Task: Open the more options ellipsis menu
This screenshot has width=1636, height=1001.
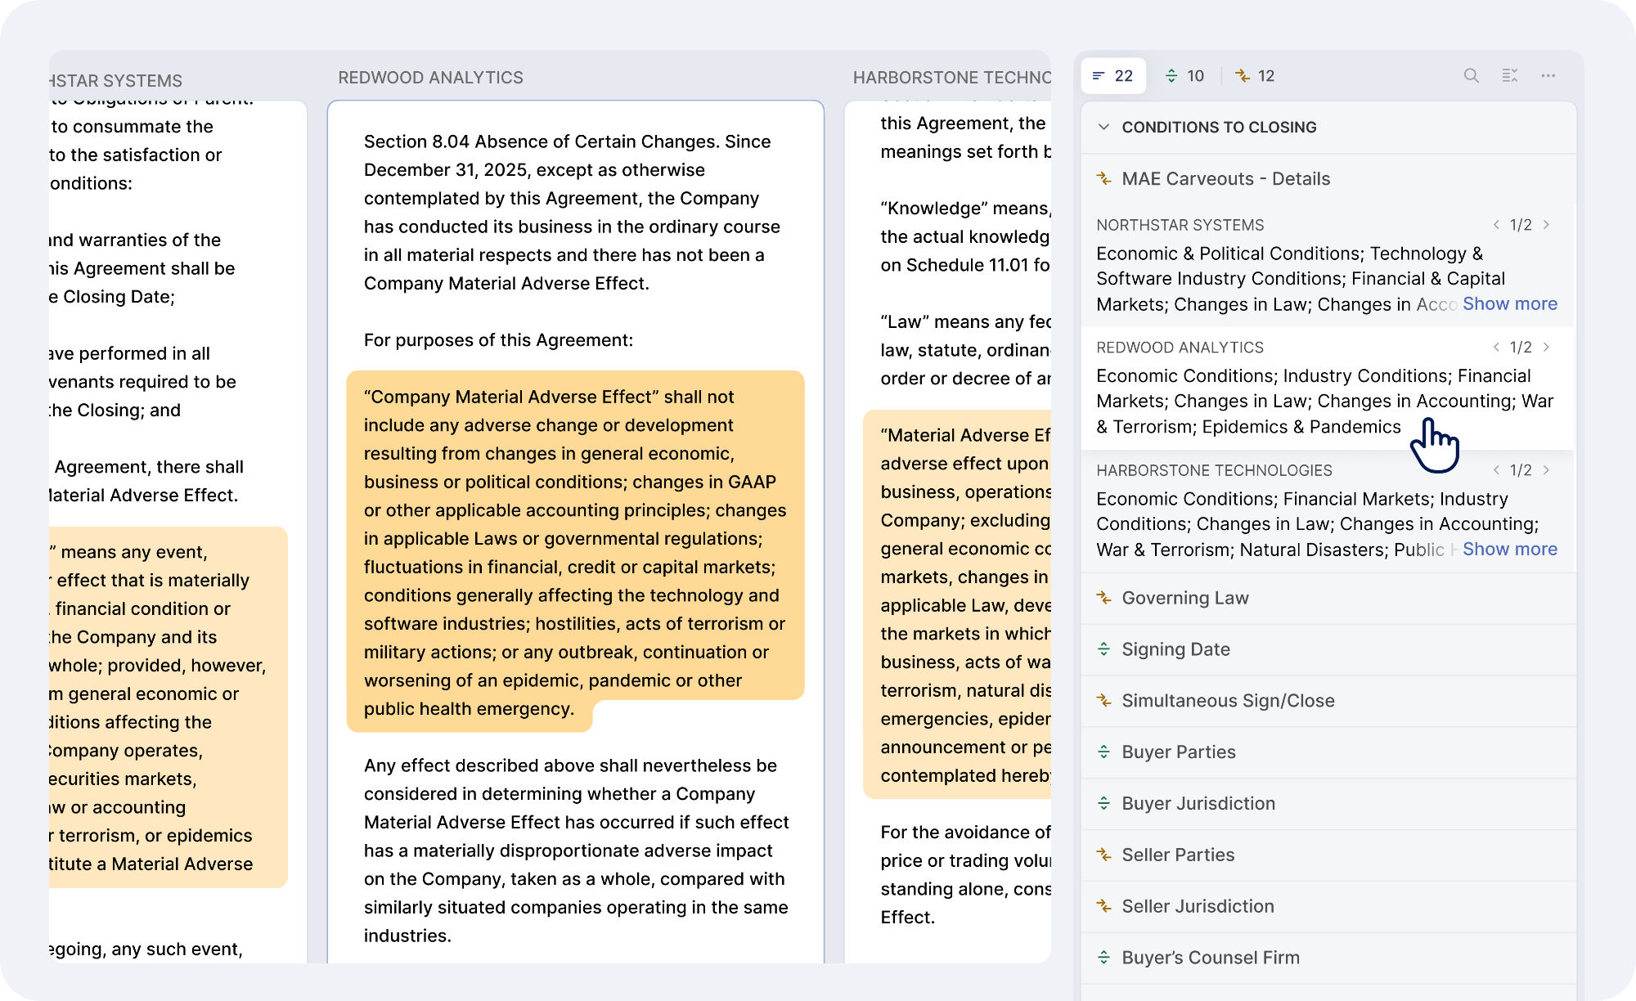Action: 1548,76
